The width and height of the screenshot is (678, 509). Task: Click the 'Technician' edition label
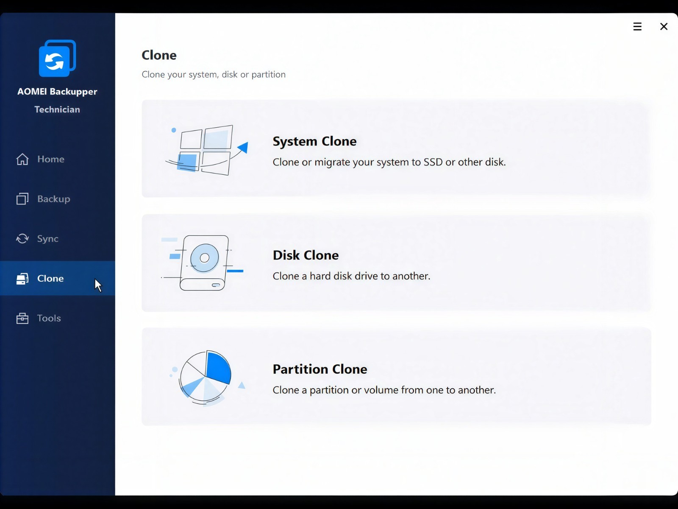tap(57, 109)
